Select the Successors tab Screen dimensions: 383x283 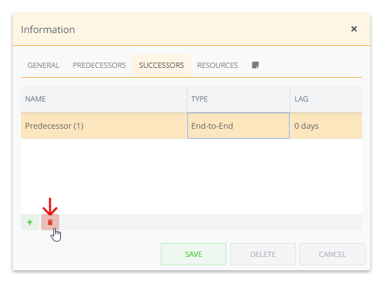161,66
